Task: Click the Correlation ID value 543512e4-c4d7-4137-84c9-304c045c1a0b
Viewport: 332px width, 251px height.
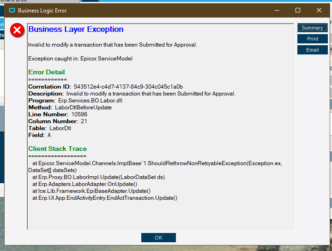Action: tap(128, 87)
